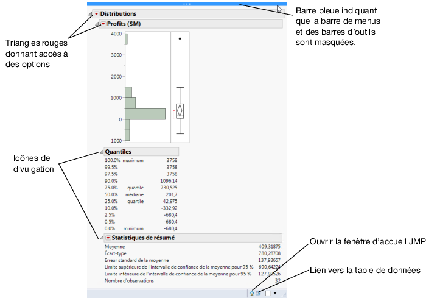Collapse the Quantiles section disclosure icon
The image size is (437, 301).
point(102,152)
